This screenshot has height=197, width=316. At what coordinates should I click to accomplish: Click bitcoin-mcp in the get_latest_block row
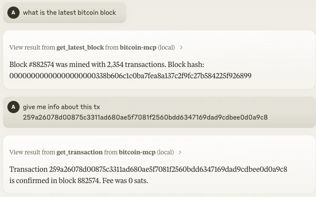[x=138, y=47]
